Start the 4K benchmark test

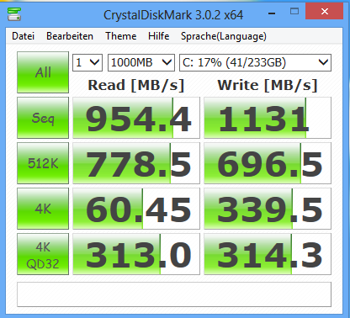pyautogui.click(x=43, y=209)
